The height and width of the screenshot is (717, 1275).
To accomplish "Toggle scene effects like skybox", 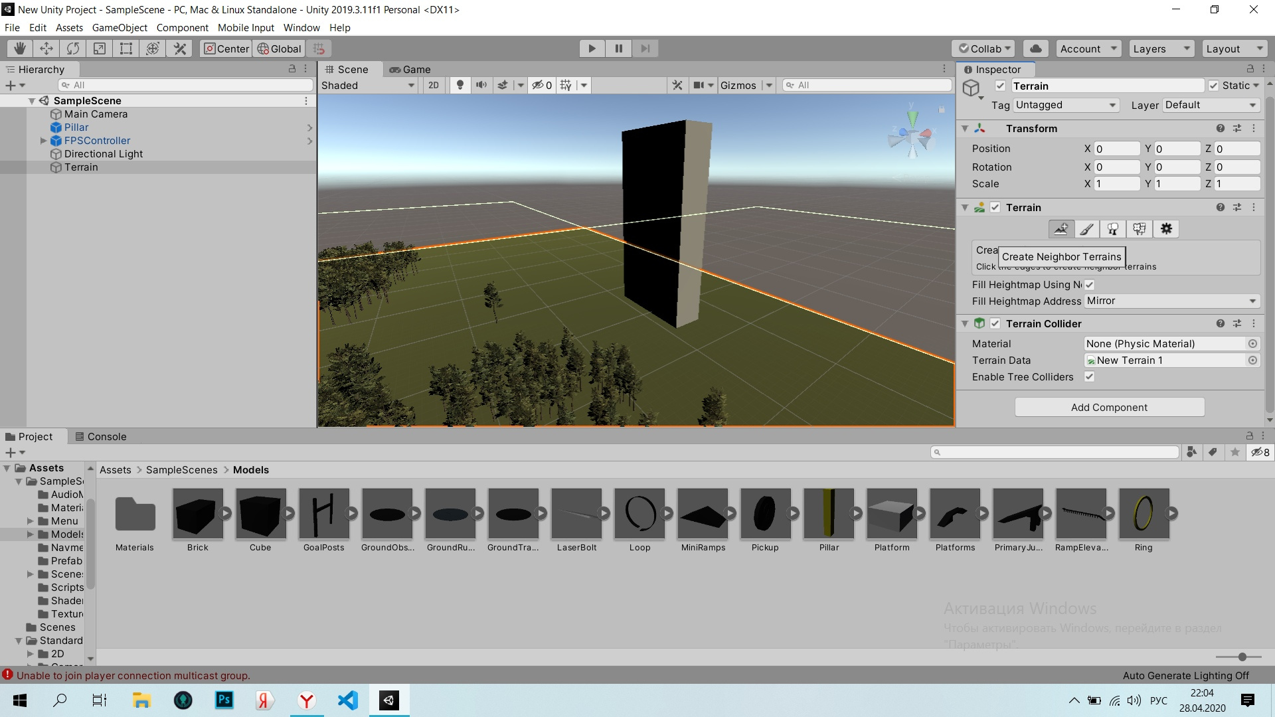I will click(x=503, y=85).
